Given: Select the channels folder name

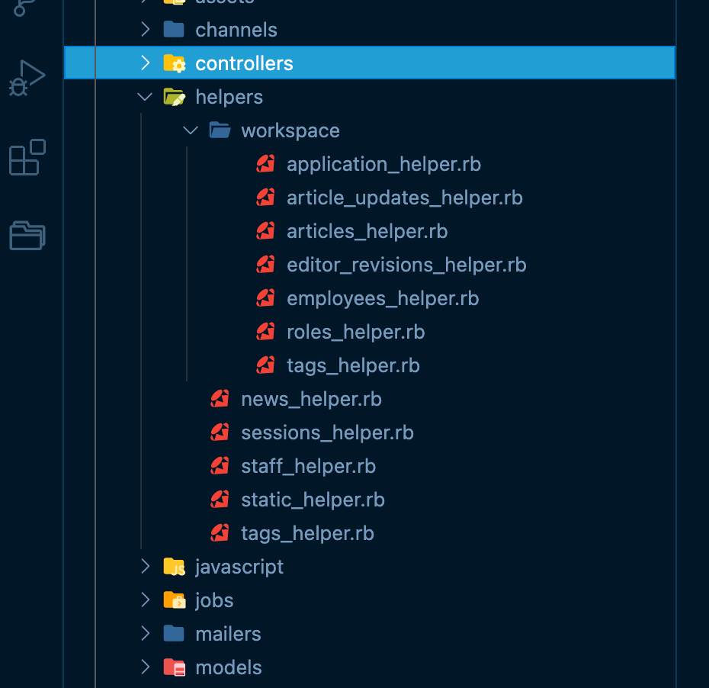Looking at the screenshot, I should [x=236, y=30].
